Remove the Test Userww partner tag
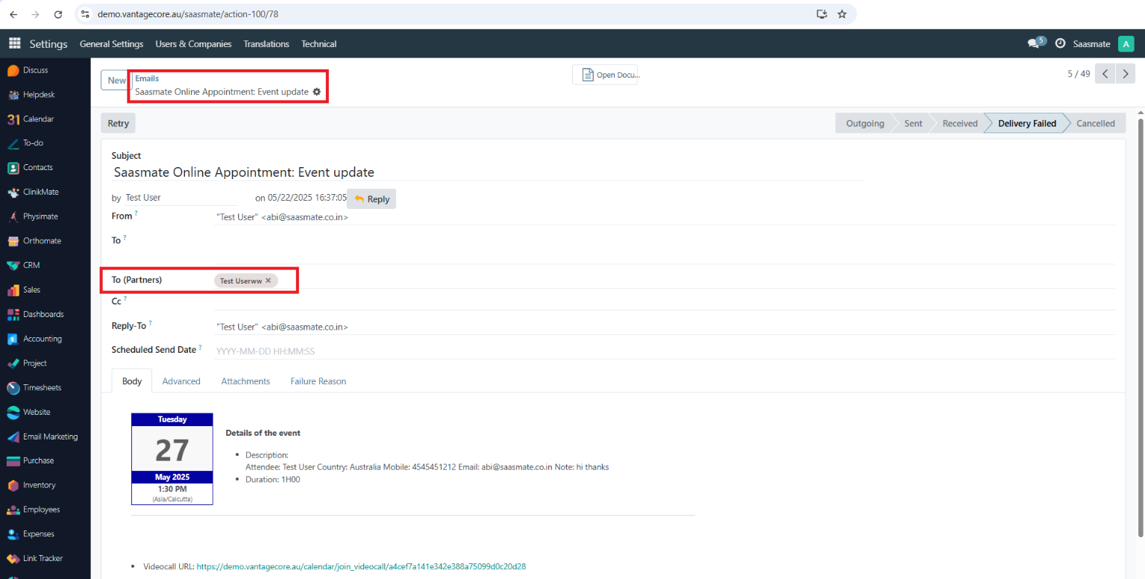 (x=268, y=281)
